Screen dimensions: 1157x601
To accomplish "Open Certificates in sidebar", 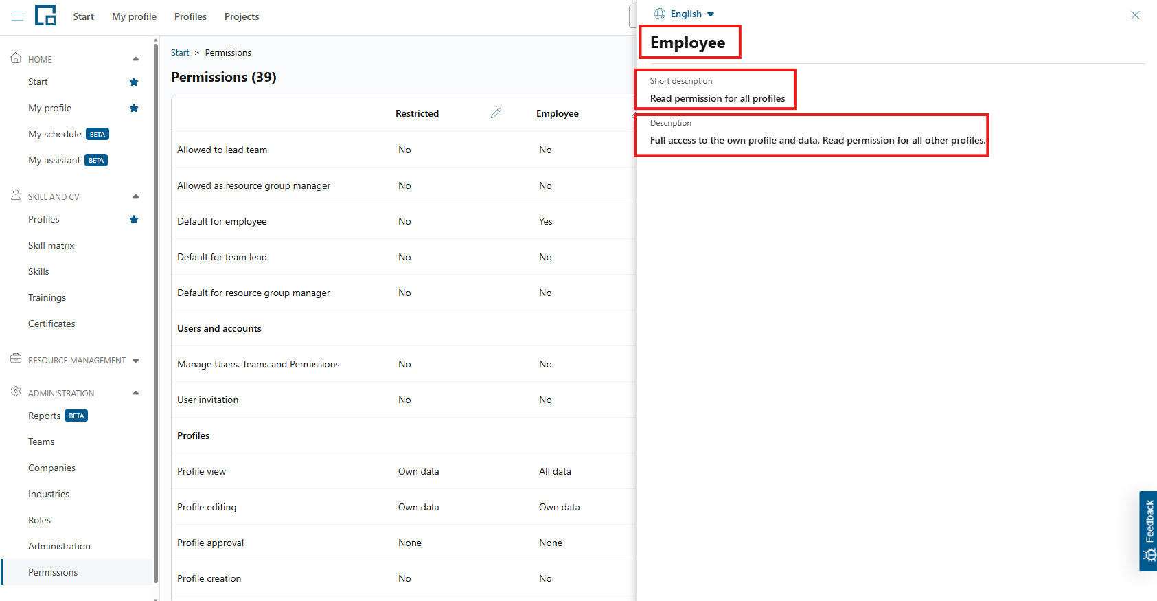I will 51,324.
